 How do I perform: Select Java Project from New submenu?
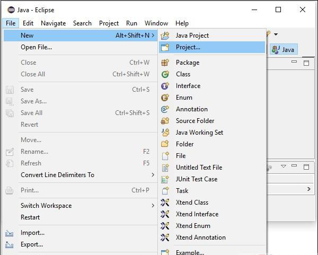(212, 36)
